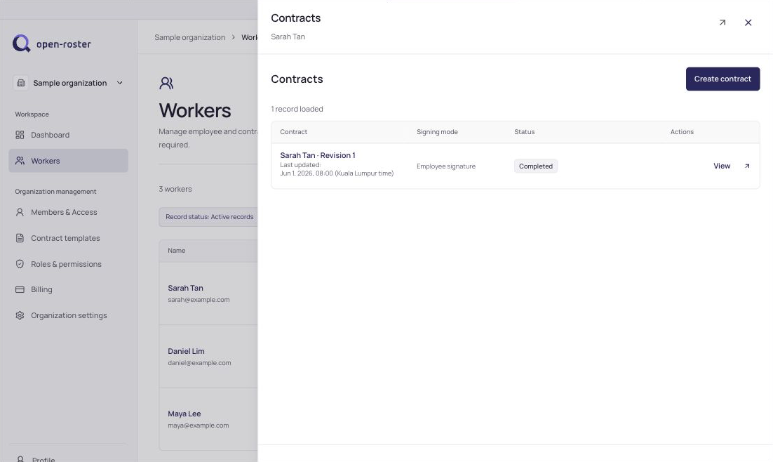
Task: Open the Billing page
Action: 69,289
